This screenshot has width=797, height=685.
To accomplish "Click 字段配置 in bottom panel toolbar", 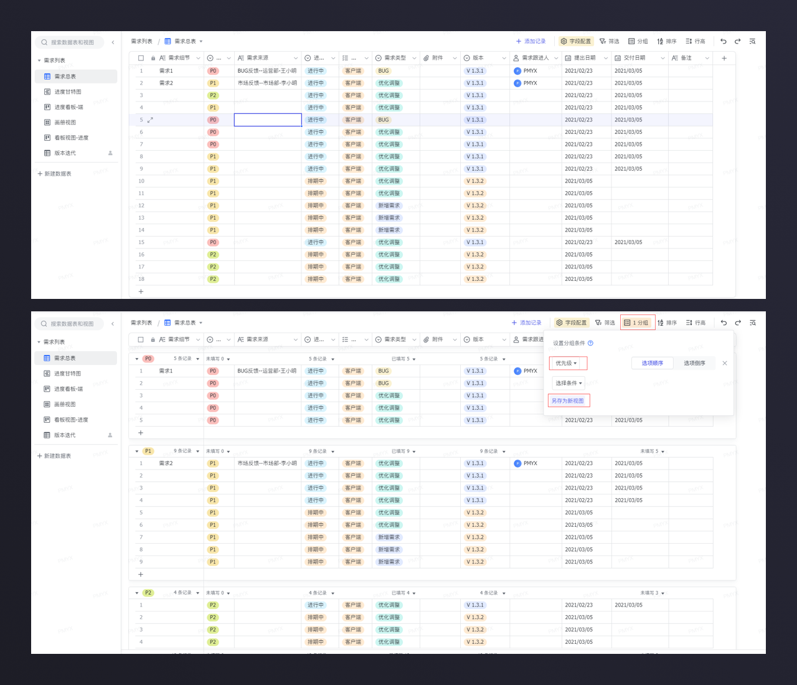I will (x=572, y=323).
